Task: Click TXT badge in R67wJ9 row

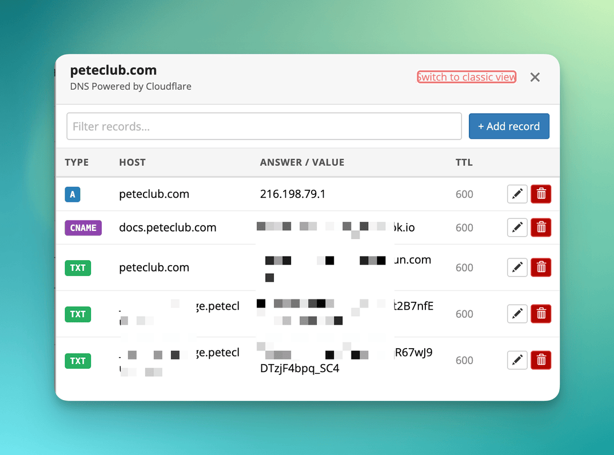Action: coord(78,361)
